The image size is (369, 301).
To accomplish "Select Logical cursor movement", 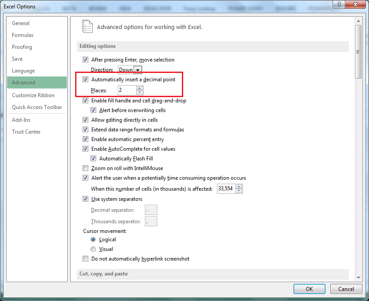I will [x=93, y=239].
